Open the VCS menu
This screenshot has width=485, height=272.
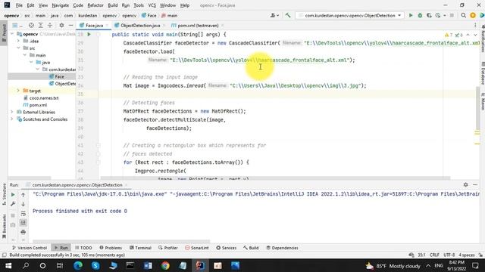pyautogui.click(x=152, y=5)
